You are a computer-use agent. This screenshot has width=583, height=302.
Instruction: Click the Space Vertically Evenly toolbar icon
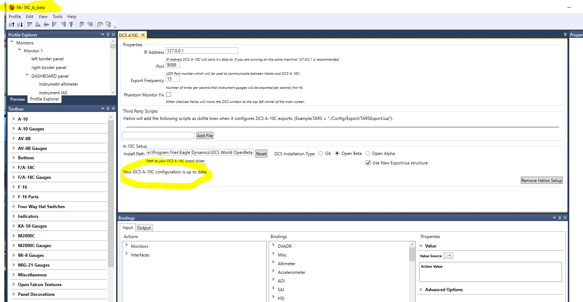coord(108,25)
